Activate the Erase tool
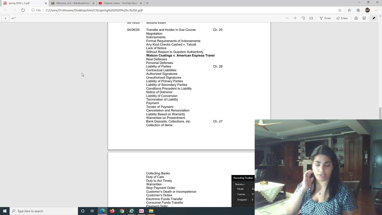 click(342, 18)
